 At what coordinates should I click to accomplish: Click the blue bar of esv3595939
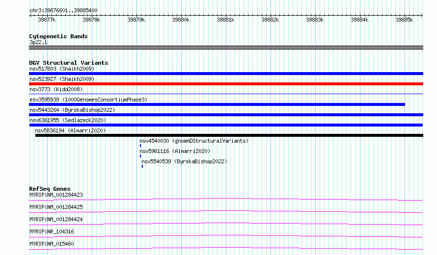pos(217,104)
